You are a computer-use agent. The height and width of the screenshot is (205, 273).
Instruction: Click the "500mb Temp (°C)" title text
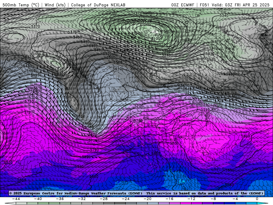point(21,5)
